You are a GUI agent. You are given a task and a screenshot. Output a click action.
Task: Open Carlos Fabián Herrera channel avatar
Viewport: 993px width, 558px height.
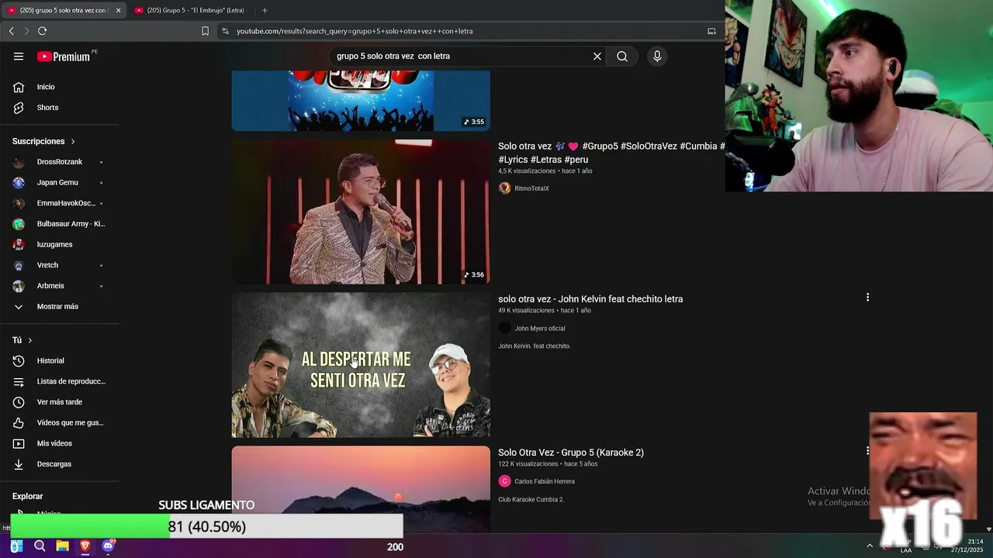(504, 481)
